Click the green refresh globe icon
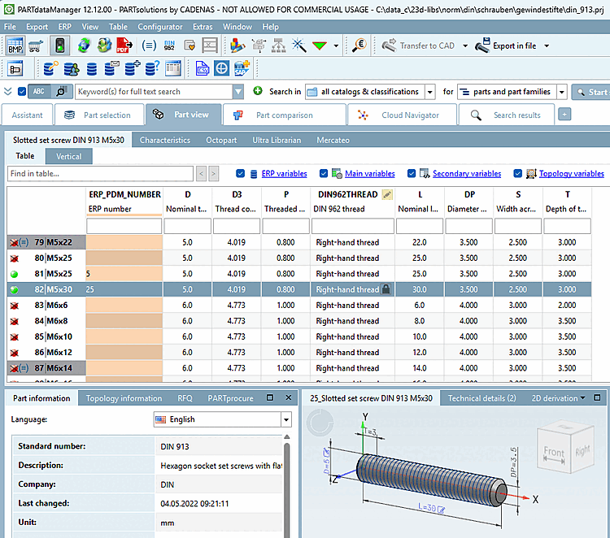This screenshot has height=538, width=610. pyautogui.click(x=84, y=46)
